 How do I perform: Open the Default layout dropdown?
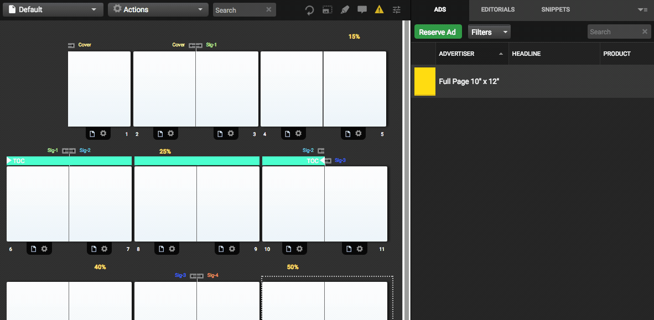(54, 9)
